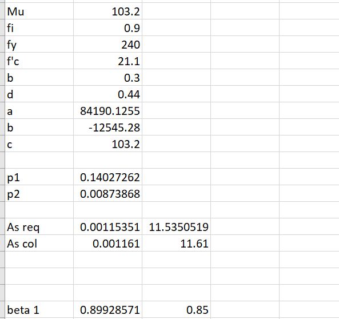Click the As col value 0.001161
The width and height of the screenshot is (339, 319).
click(107, 243)
